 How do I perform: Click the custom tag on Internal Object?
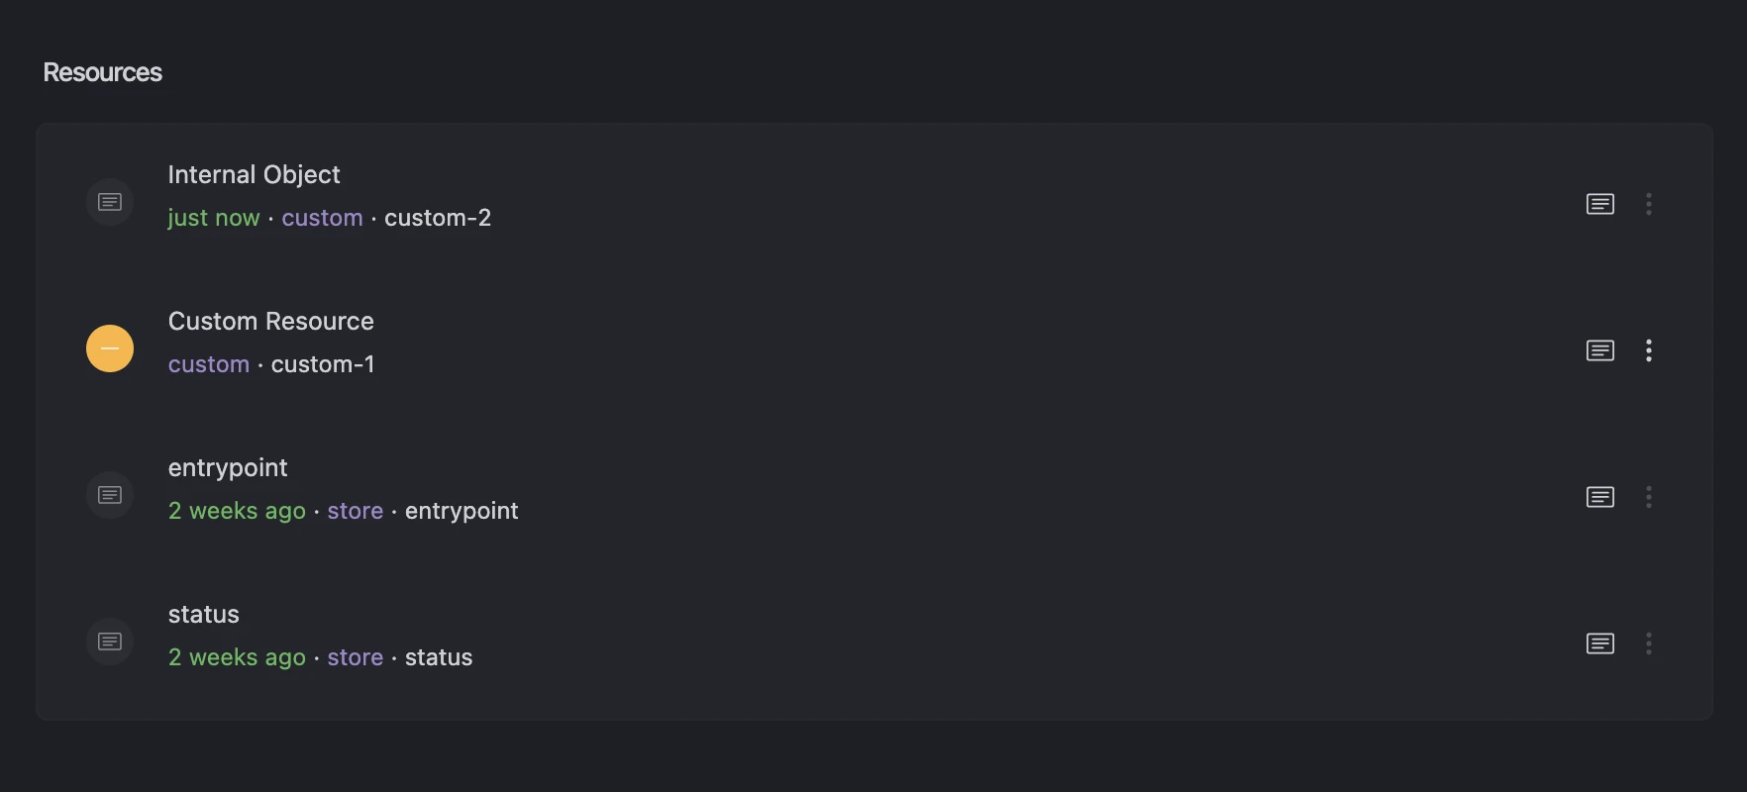click(322, 218)
